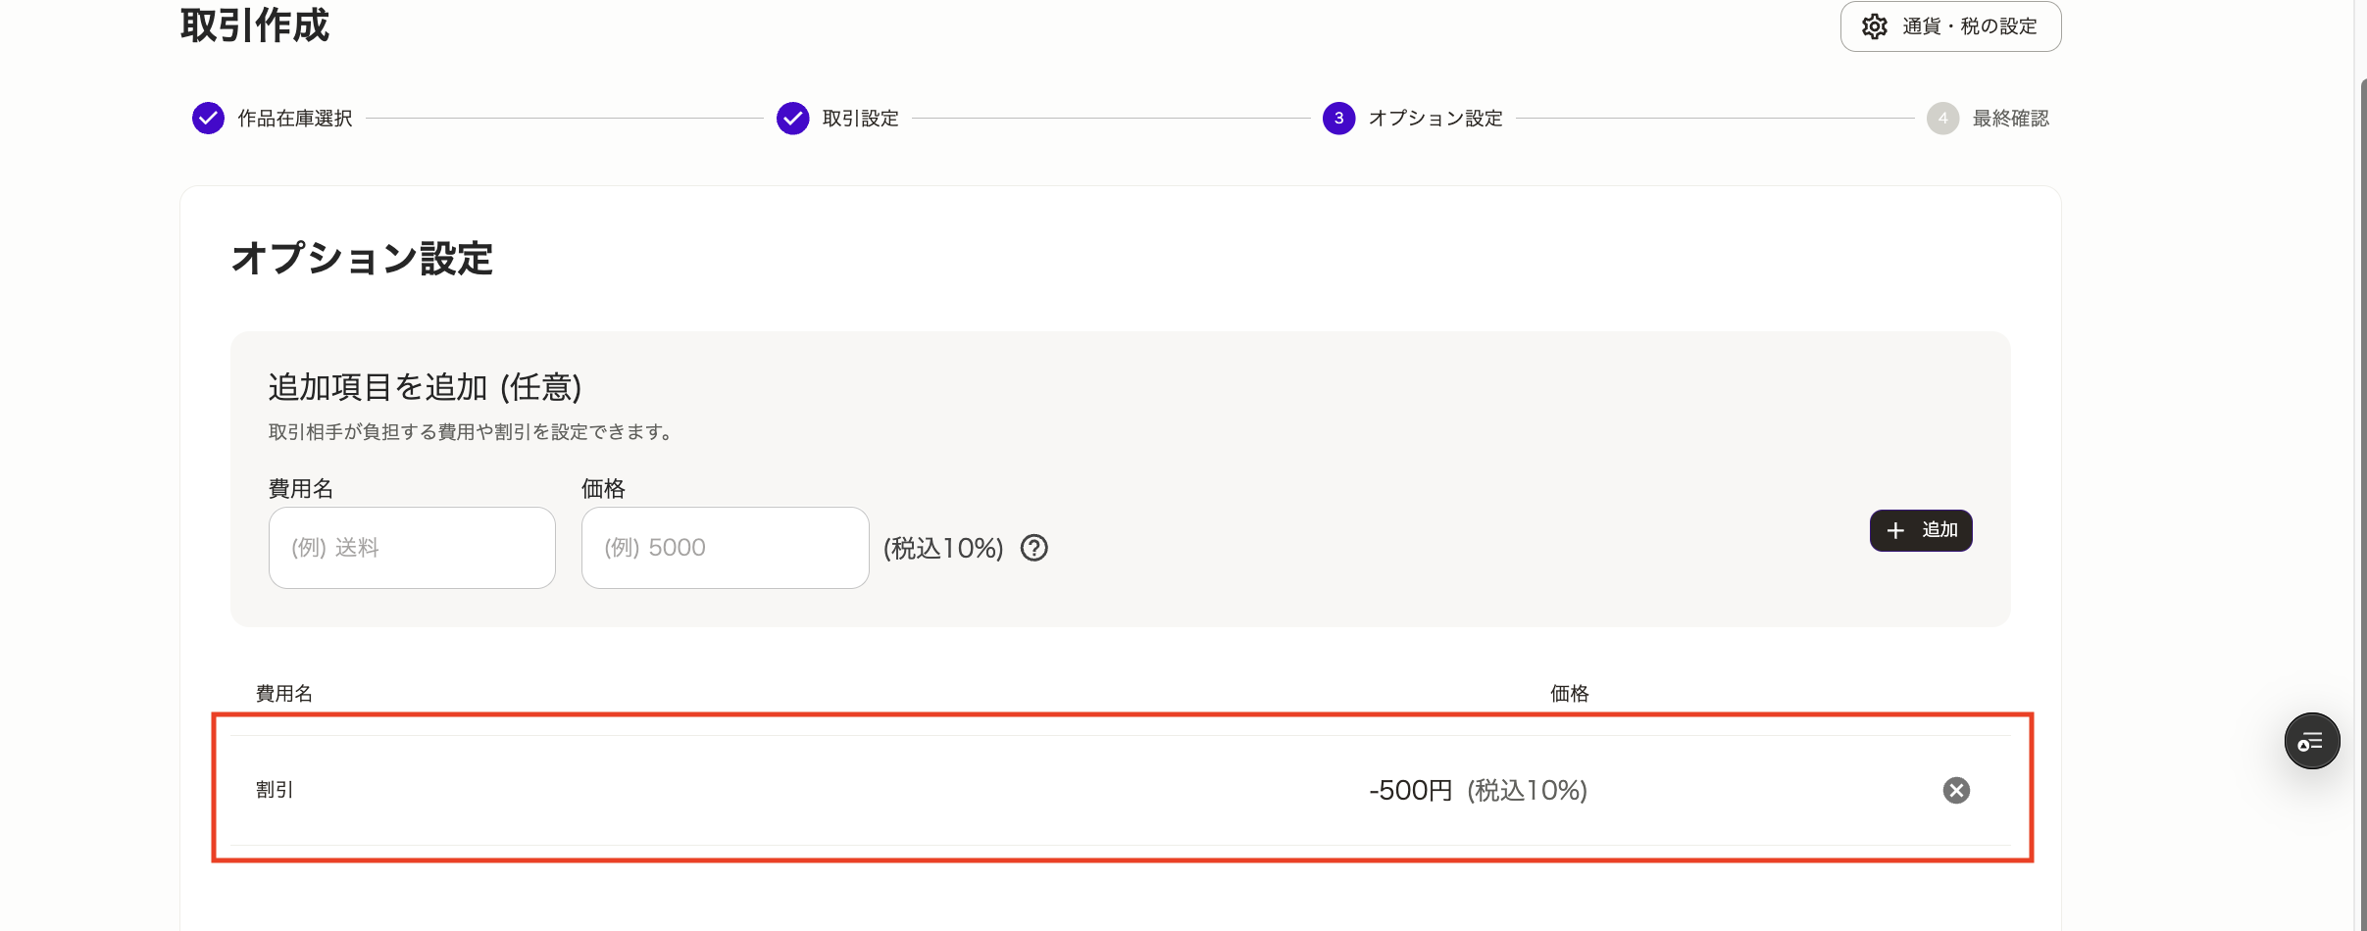The image size is (2367, 931).
Task: Focus the 費用名 input field
Action: [x=412, y=548]
